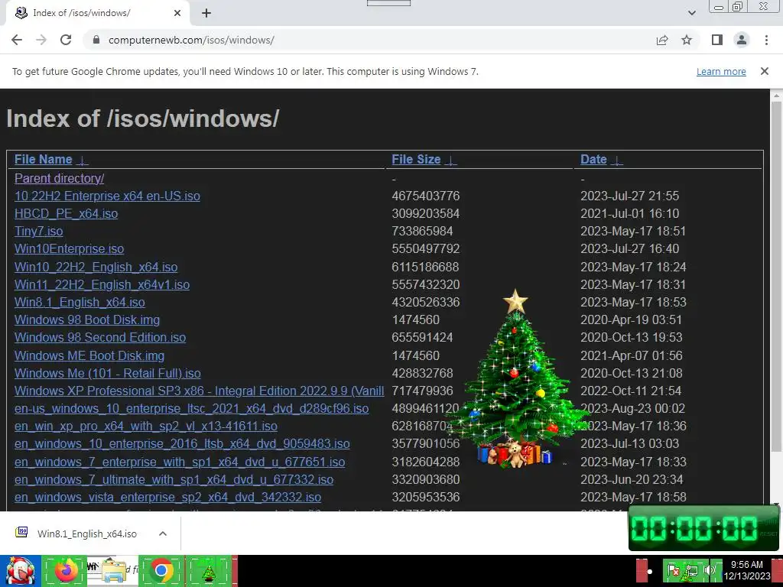Sort the listing by the Date header
The height and width of the screenshot is (587, 783).
point(593,159)
